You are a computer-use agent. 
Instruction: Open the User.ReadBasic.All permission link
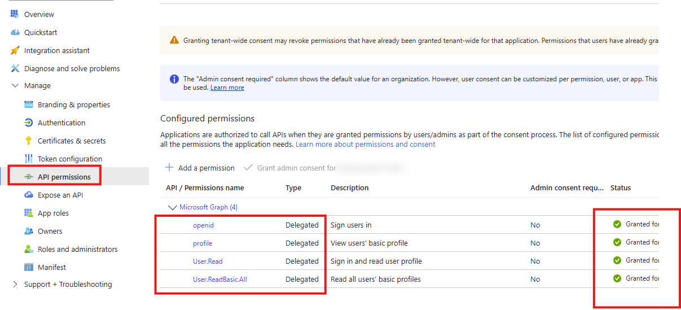220,279
